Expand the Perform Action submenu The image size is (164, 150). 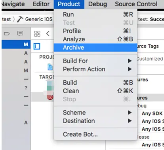coord(95,69)
